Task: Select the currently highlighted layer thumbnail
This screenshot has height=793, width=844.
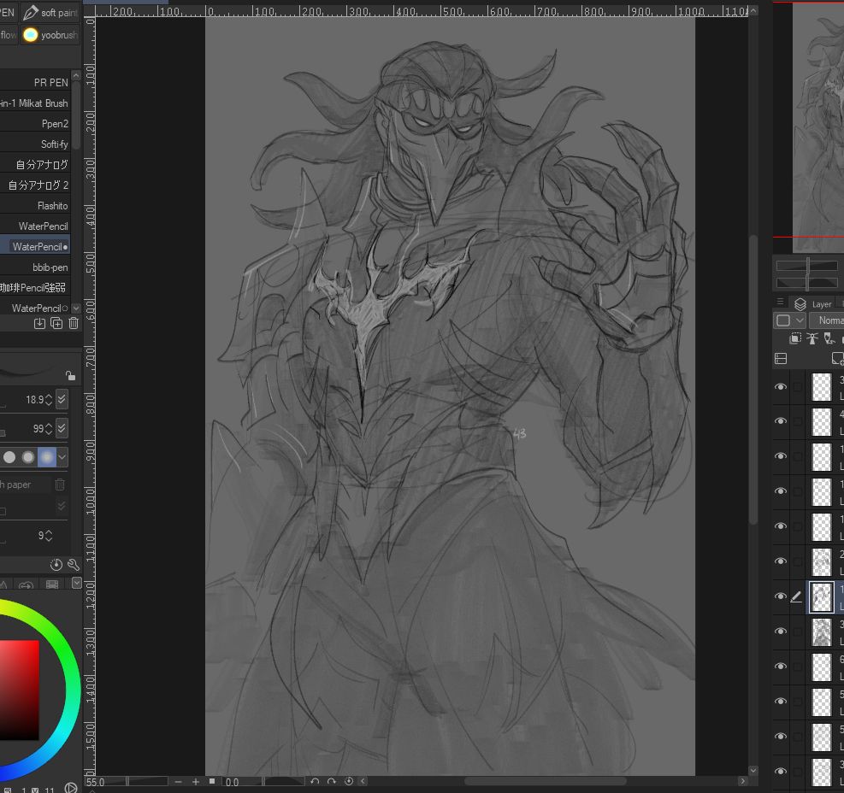Action: [822, 596]
